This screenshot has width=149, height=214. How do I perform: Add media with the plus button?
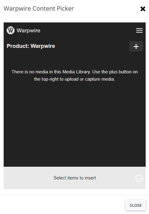point(136,46)
